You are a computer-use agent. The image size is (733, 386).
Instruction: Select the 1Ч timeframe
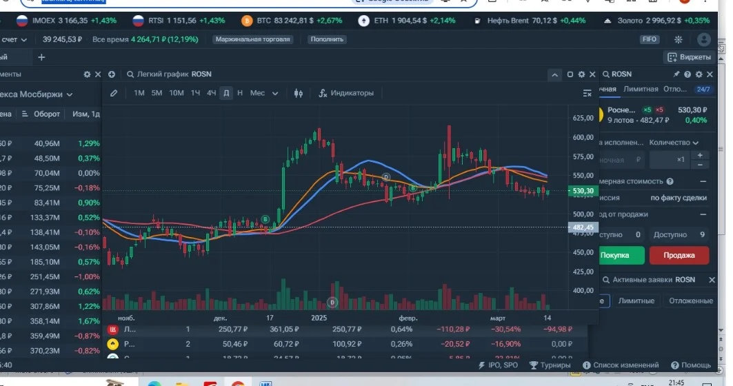pos(195,93)
